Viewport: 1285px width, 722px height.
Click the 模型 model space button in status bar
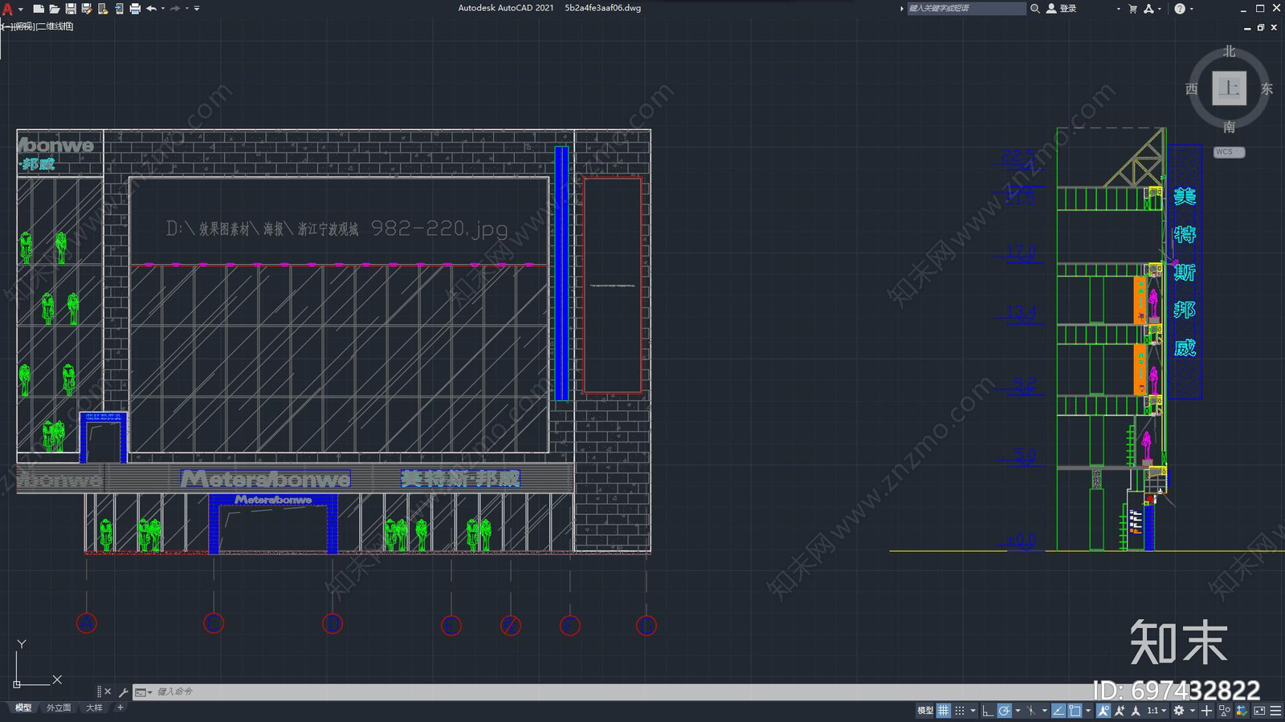pos(925,710)
